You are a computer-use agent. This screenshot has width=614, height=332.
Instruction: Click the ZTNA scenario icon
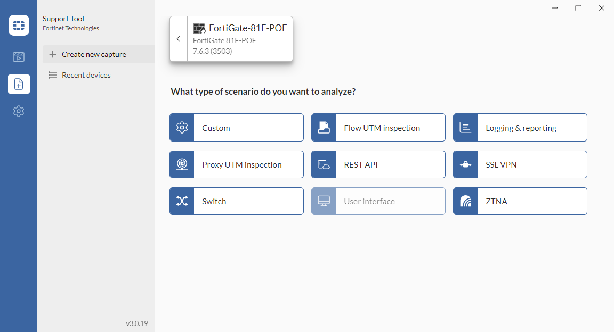tap(465, 201)
